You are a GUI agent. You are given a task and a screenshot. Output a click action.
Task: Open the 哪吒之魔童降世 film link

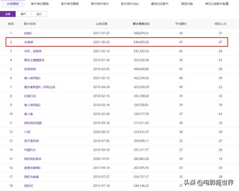point(34,60)
